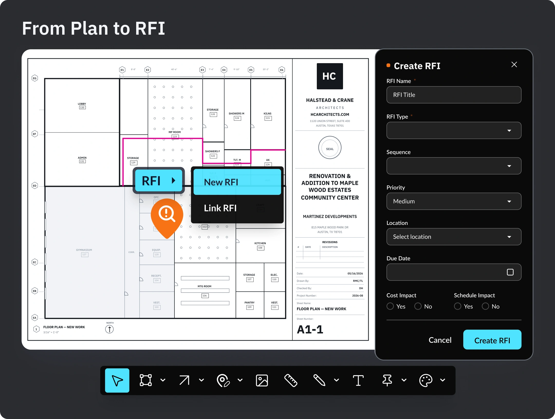The width and height of the screenshot is (555, 419).
Task: Click the E3 grid marker
Action: 202,70
